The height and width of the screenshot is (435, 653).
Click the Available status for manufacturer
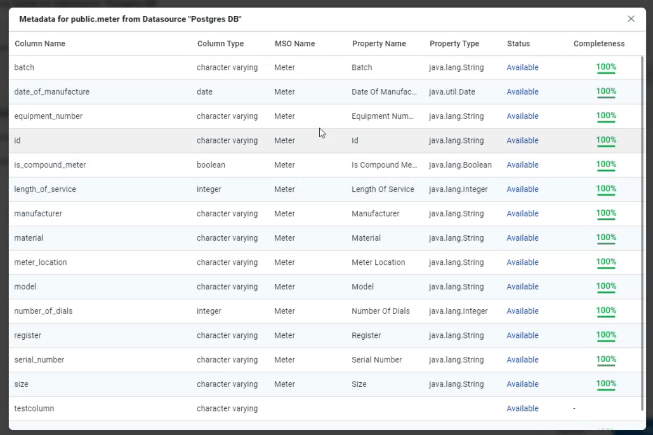point(522,213)
